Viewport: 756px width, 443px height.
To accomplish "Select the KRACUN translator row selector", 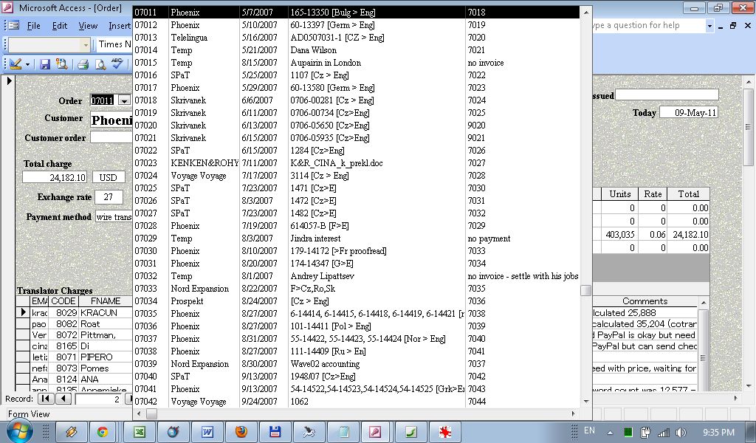I will (x=23, y=312).
